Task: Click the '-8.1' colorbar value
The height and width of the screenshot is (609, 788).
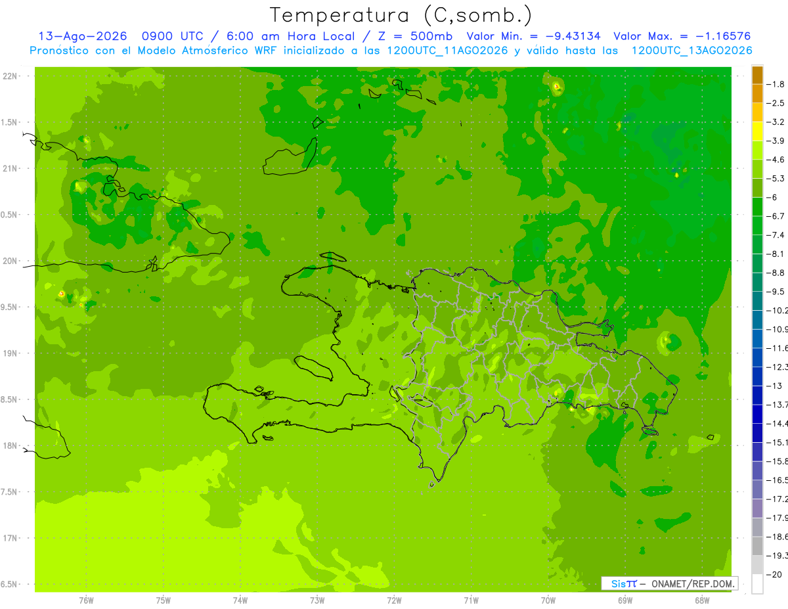Action: coord(777,254)
